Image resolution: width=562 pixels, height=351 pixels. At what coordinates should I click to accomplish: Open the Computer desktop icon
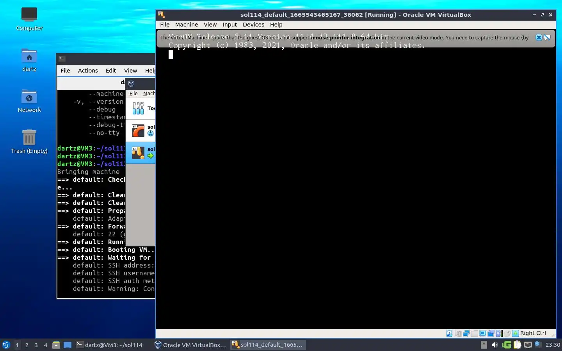pyautogui.click(x=29, y=19)
